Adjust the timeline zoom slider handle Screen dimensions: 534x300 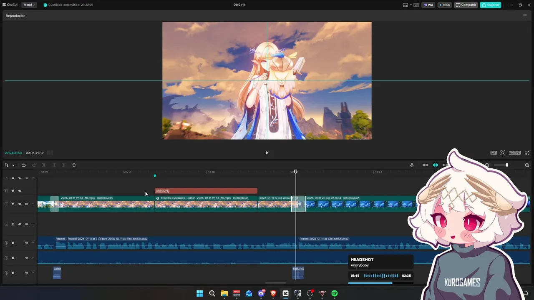(507, 165)
